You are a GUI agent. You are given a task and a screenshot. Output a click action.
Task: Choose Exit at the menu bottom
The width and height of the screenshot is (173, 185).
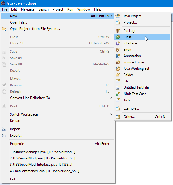click(57, 179)
